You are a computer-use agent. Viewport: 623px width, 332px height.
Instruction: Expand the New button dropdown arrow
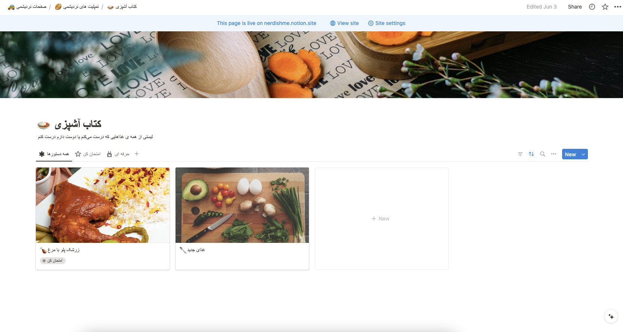tap(583, 154)
